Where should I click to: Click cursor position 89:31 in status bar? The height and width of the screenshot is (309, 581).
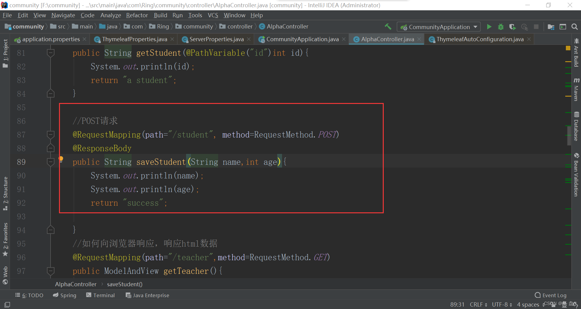(457, 304)
